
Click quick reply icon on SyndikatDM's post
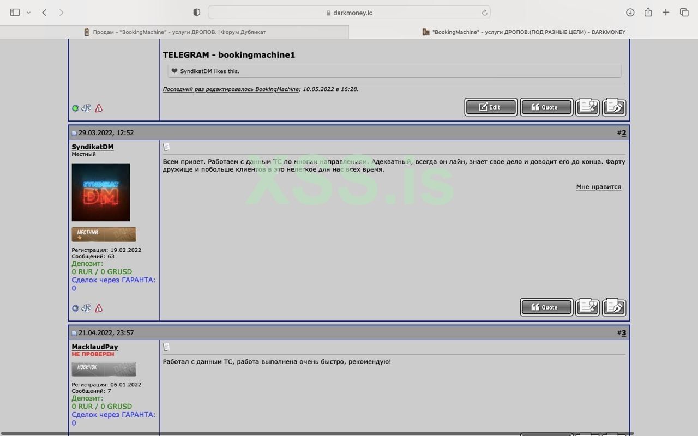click(614, 307)
